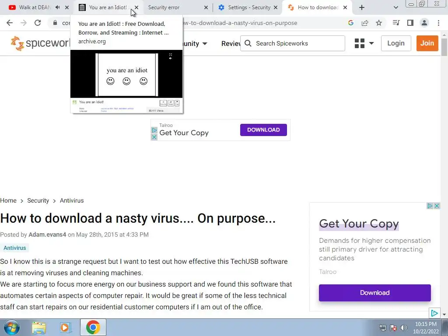448x336 pixels.
Task: Open the Chrome profile avatar
Action: point(424,23)
